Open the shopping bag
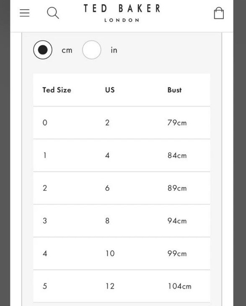 point(219,13)
